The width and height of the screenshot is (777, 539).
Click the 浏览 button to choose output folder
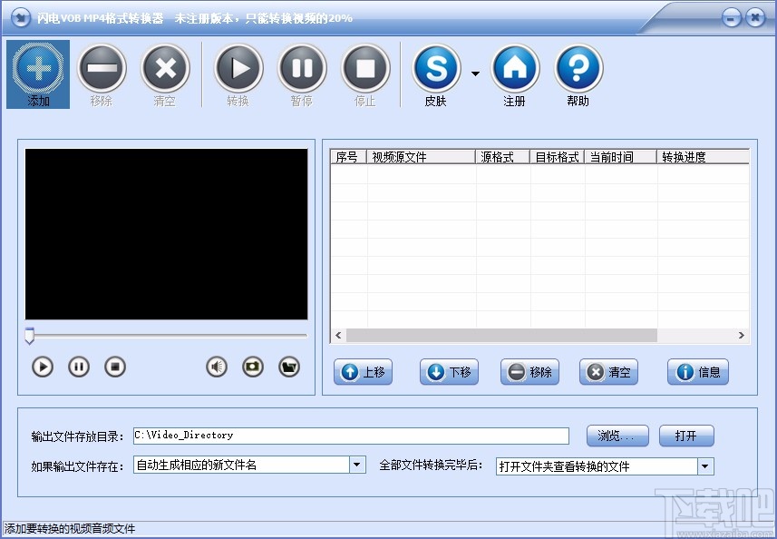[617, 436]
